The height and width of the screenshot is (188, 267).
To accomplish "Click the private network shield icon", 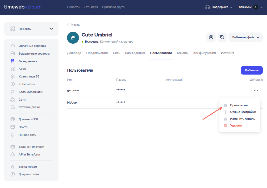I will [x=12, y=135].
